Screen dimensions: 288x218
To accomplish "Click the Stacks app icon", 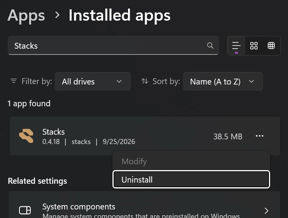I will [26, 136].
